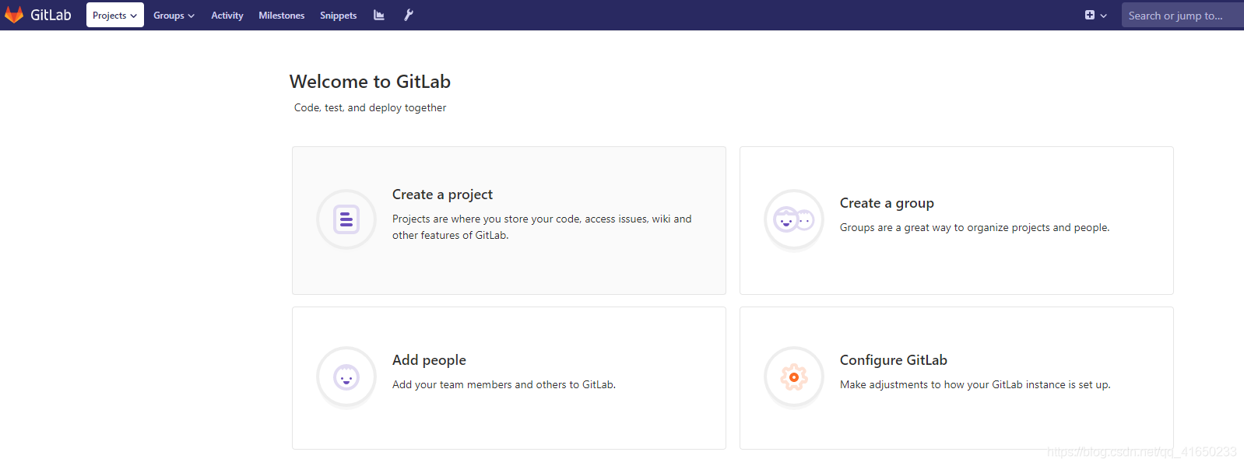Click the Configure GitLab gear icon

pyautogui.click(x=794, y=377)
